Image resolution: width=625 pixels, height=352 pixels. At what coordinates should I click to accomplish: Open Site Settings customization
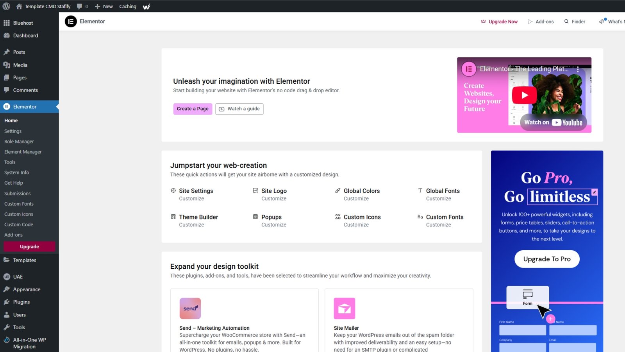(196, 191)
